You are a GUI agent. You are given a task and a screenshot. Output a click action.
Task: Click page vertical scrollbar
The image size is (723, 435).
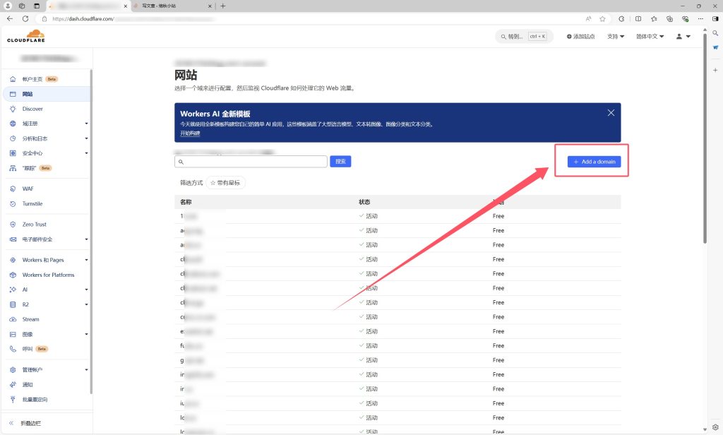click(705, 138)
